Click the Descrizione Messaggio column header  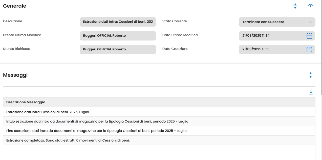(x=26, y=102)
